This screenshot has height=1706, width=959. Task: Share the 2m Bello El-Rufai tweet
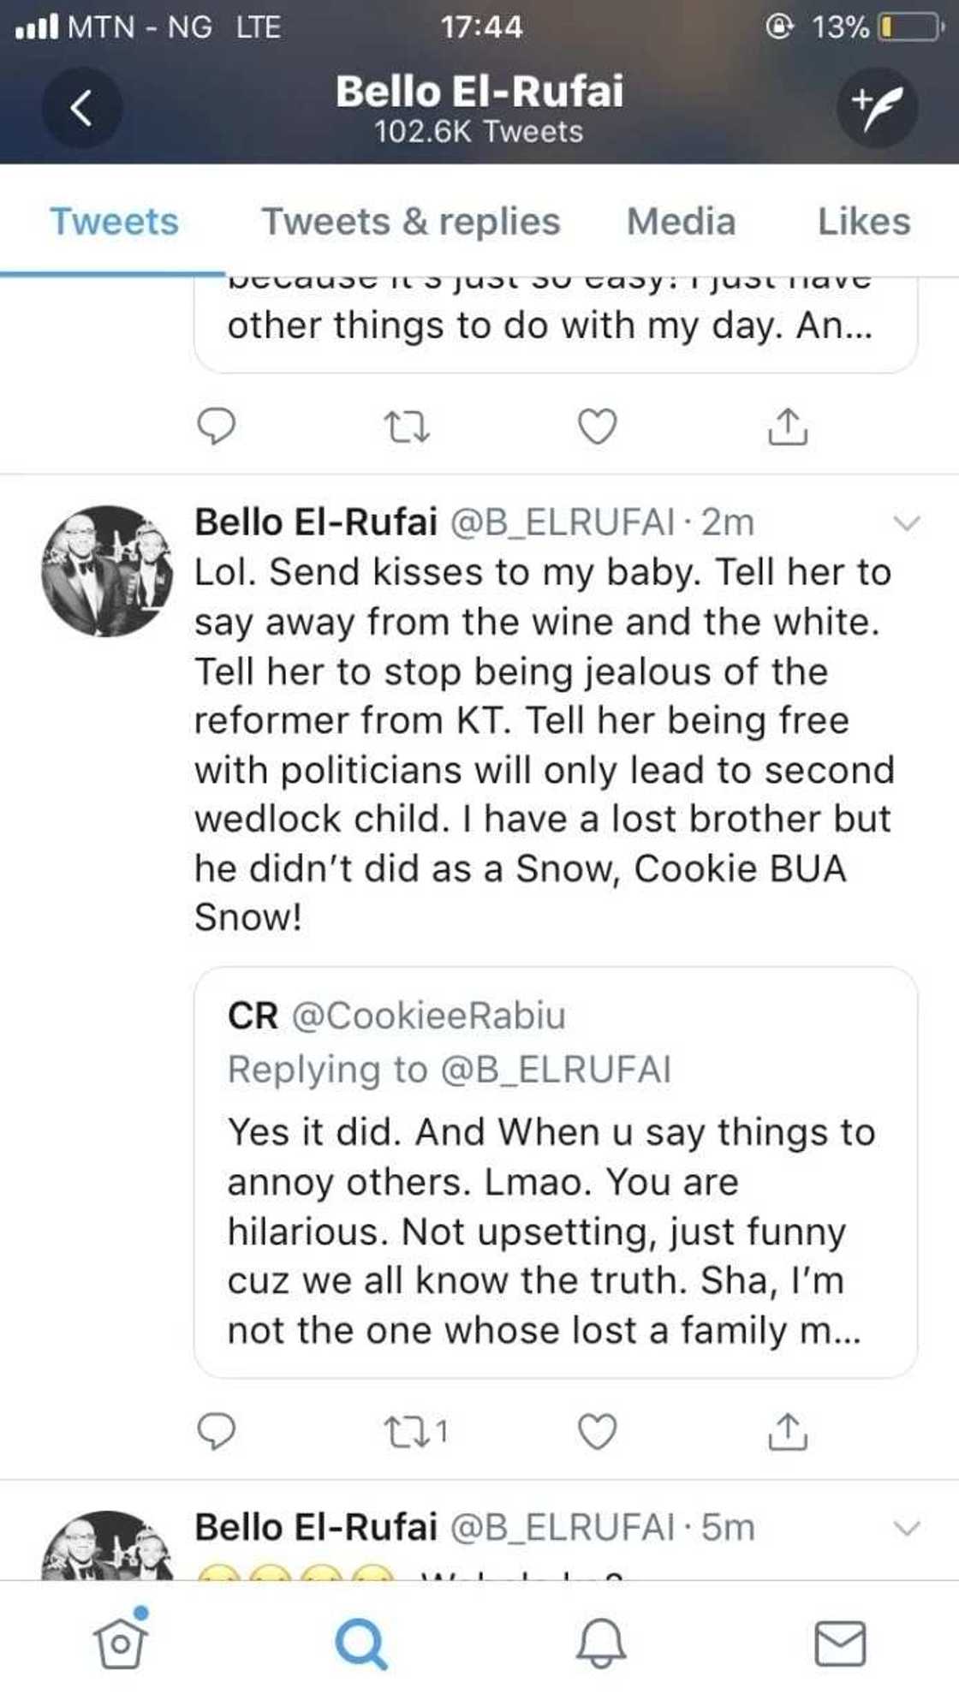point(787,1431)
